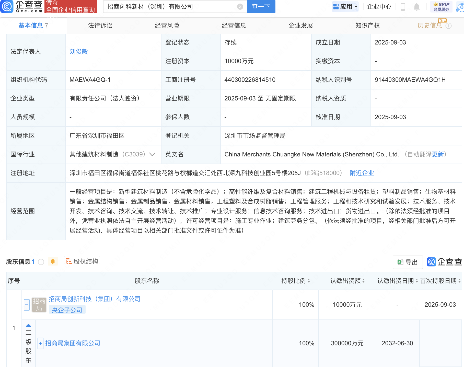
Task: Open 企业中心
Action: pos(379,7)
